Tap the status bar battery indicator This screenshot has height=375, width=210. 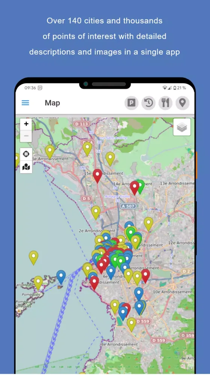(x=179, y=88)
